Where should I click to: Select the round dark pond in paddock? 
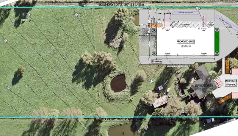[118, 83]
